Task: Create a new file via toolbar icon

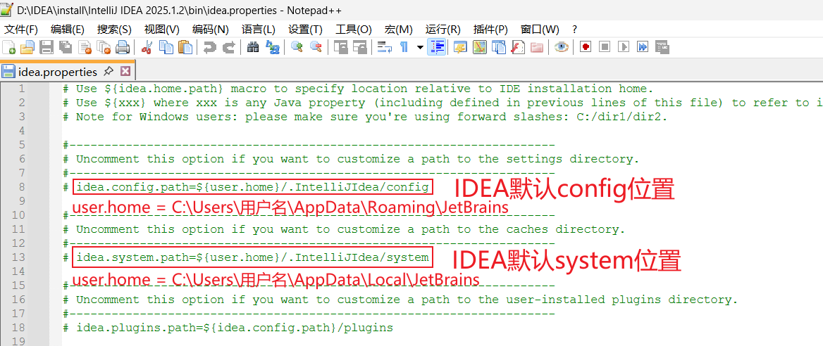Action: point(9,48)
